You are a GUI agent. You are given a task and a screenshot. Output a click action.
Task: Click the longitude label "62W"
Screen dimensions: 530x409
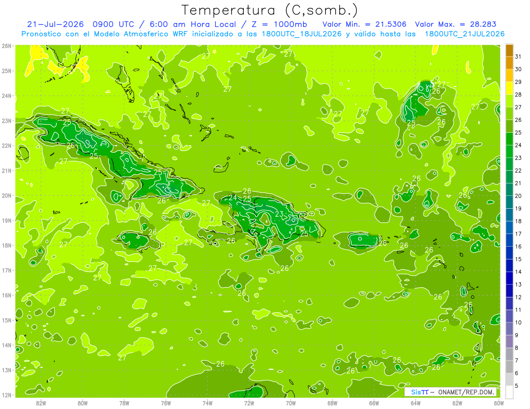(x=457, y=403)
